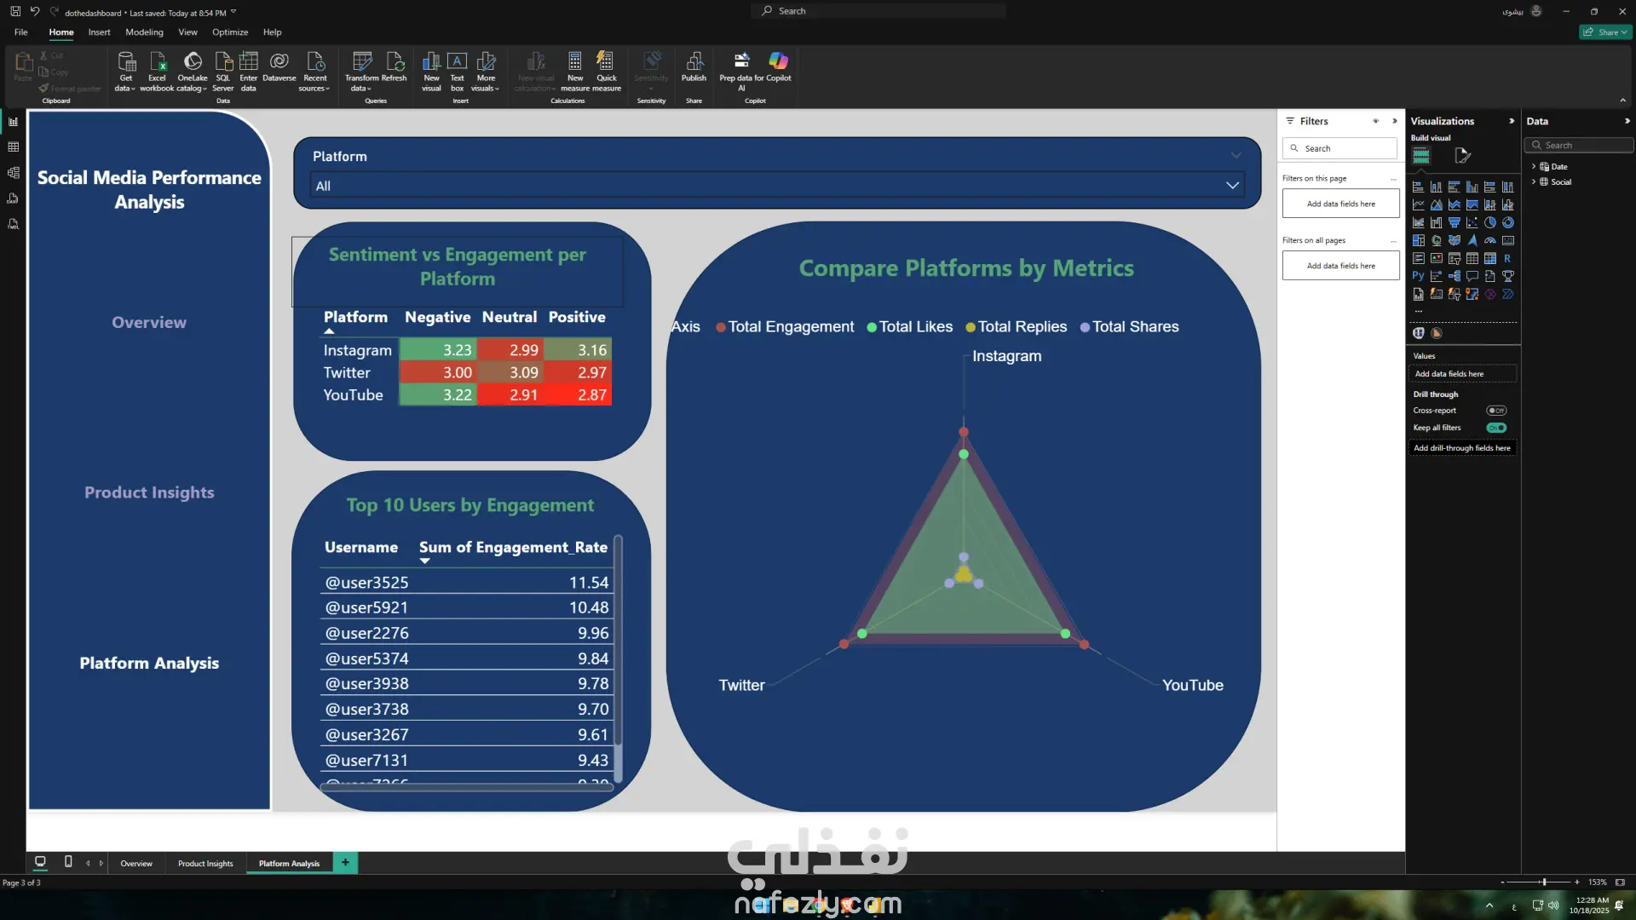Toggle the Cross-report switch
This screenshot has height=920, width=1636.
coord(1496,411)
